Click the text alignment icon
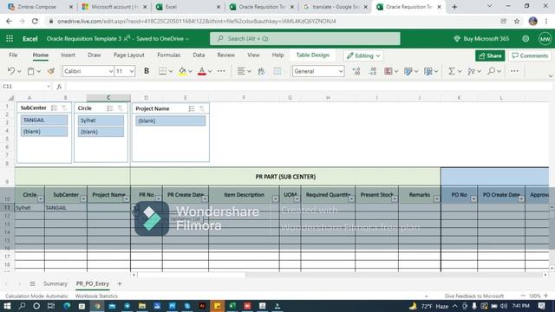The height and width of the screenshot is (312, 555). coord(241,71)
